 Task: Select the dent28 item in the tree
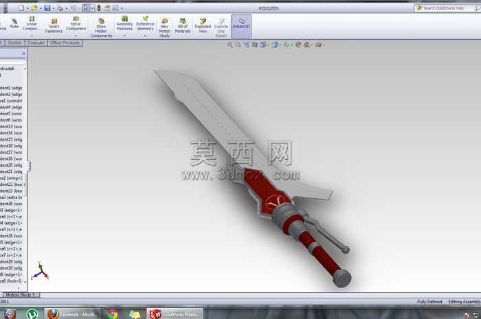[x=11, y=236]
